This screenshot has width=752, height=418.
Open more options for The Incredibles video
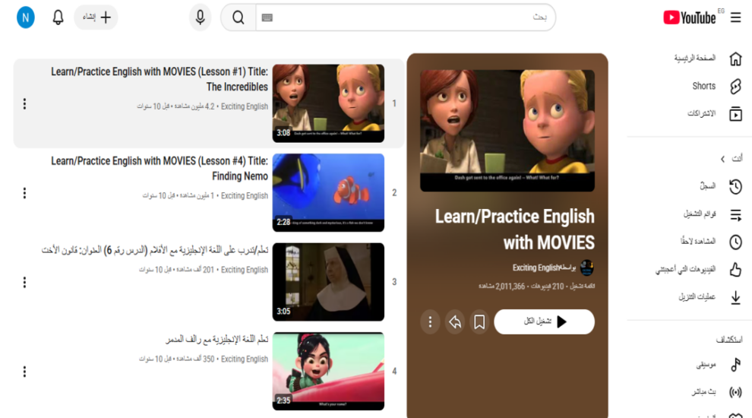(x=24, y=103)
